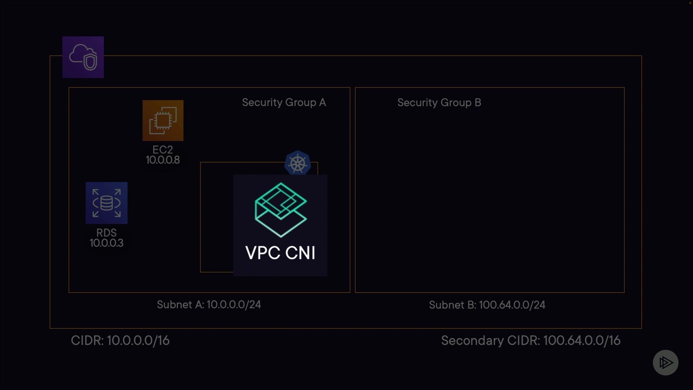Click the Kubernetes helm wheel icon
The height and width of the screenshot is (390, 693).
click(298, 163)
